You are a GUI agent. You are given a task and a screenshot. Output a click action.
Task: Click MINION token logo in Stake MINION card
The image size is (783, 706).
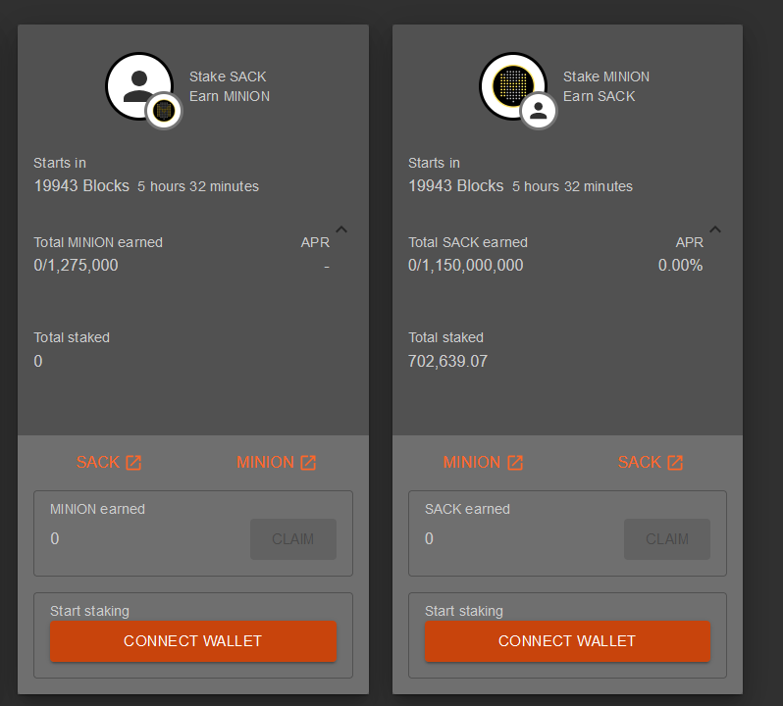point(513,86)
